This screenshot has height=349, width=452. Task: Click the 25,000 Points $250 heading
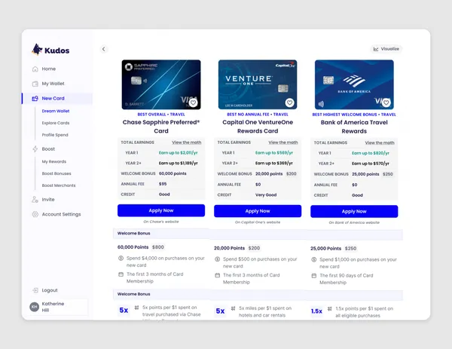pyautogui.click(x=334, y=248)
